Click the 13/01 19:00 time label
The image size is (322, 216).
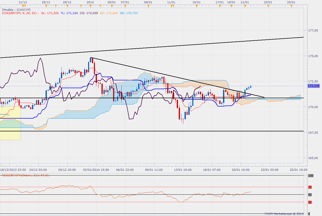[x=183, y=170]
